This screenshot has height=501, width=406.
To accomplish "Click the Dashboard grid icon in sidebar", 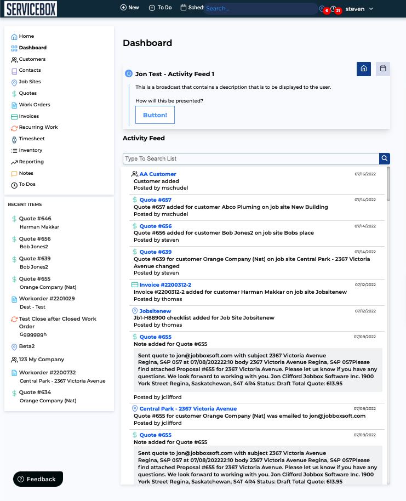I will (14, 48).
